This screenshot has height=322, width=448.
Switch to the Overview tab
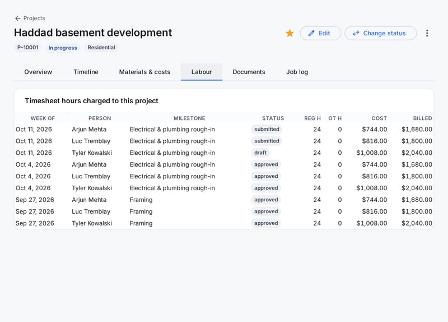point(38,72)
